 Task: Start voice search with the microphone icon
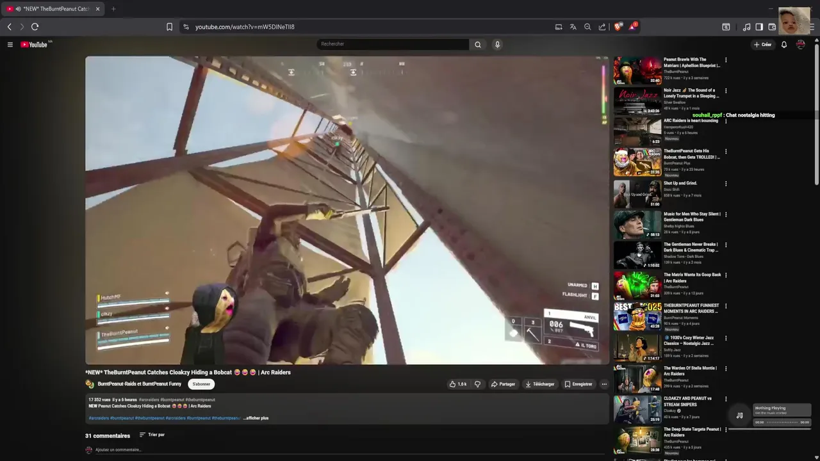point(497,44)
